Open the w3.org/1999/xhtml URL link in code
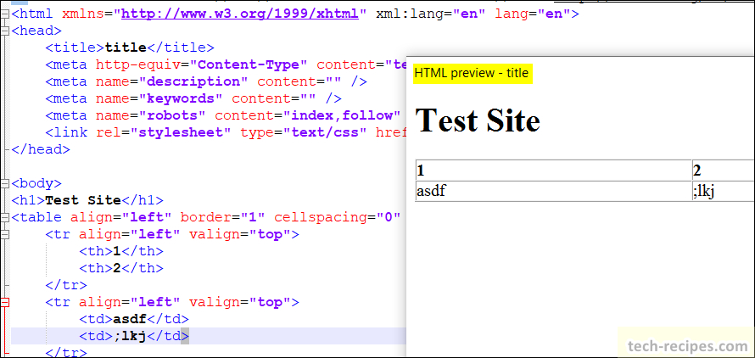The width and height of the screenshot is (755, 358). click(x=240, y=14)
